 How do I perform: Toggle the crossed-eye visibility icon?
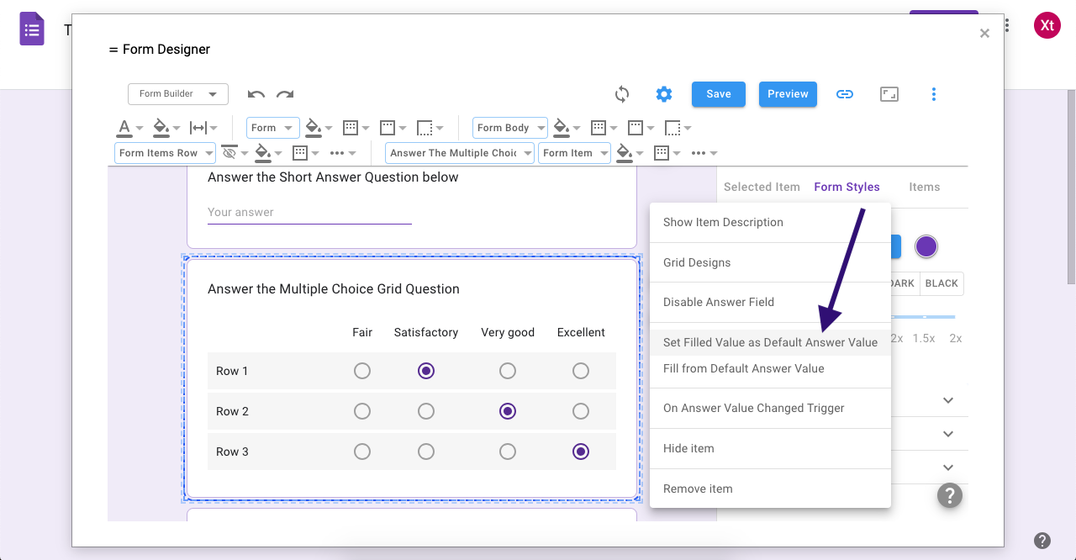tap(229, 153)
